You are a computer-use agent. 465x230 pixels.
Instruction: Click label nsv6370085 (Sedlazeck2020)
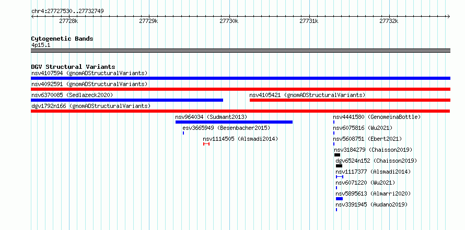click(72, 95)
